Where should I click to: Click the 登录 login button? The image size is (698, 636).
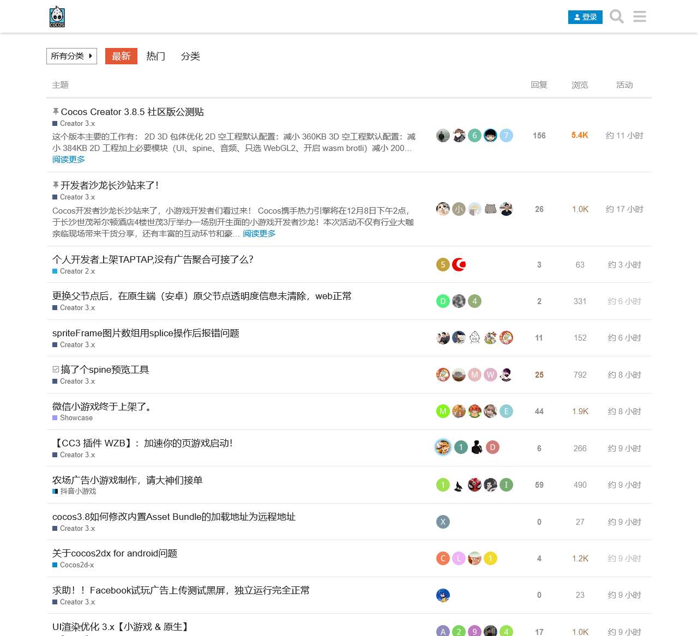point(585,17)
